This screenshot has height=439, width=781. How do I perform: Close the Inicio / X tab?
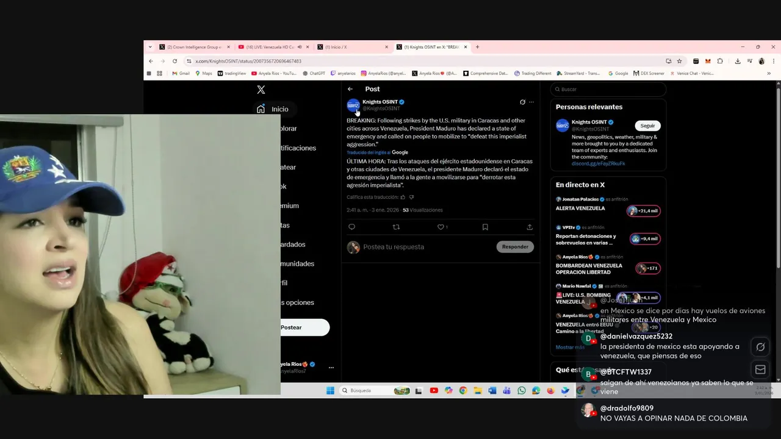pyautogui.click(x=386, y=47)
